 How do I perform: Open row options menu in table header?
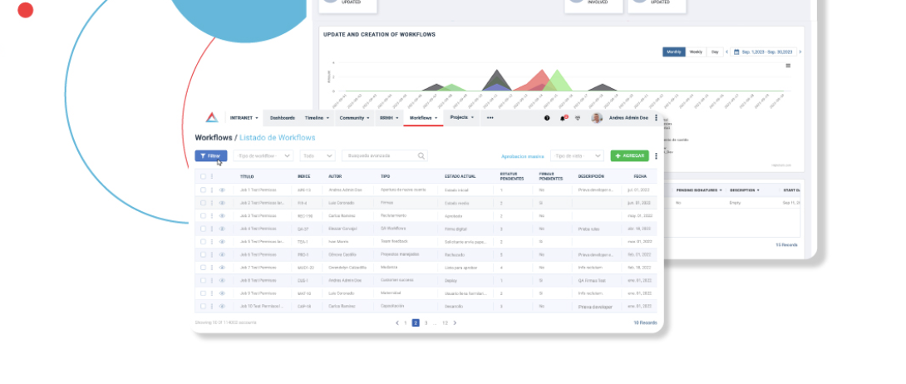[212, 177]
